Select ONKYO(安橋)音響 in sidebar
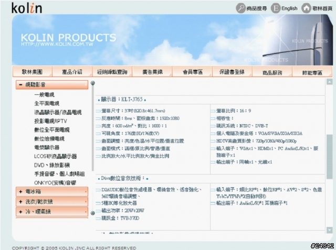This screenshot has height=250, width=336. (x=55, y=182)
